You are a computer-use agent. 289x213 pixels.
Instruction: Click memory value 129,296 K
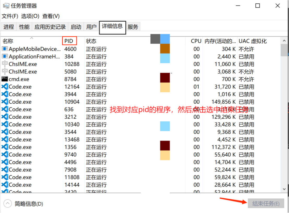click(223, 117)
